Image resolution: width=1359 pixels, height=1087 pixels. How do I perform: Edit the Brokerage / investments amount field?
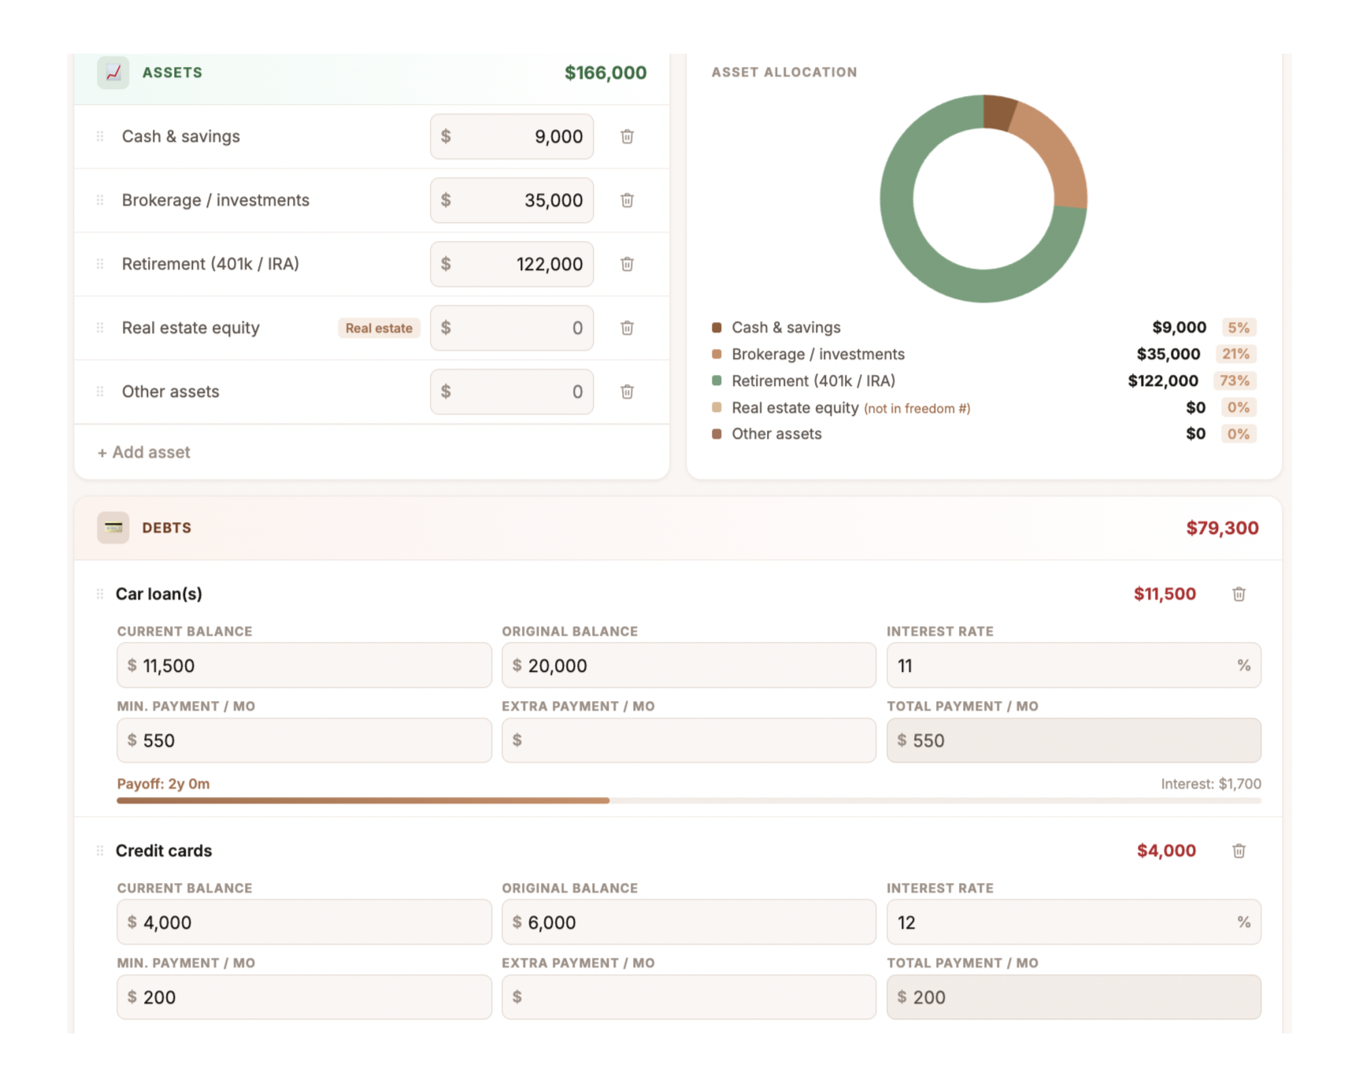point(512,200)
